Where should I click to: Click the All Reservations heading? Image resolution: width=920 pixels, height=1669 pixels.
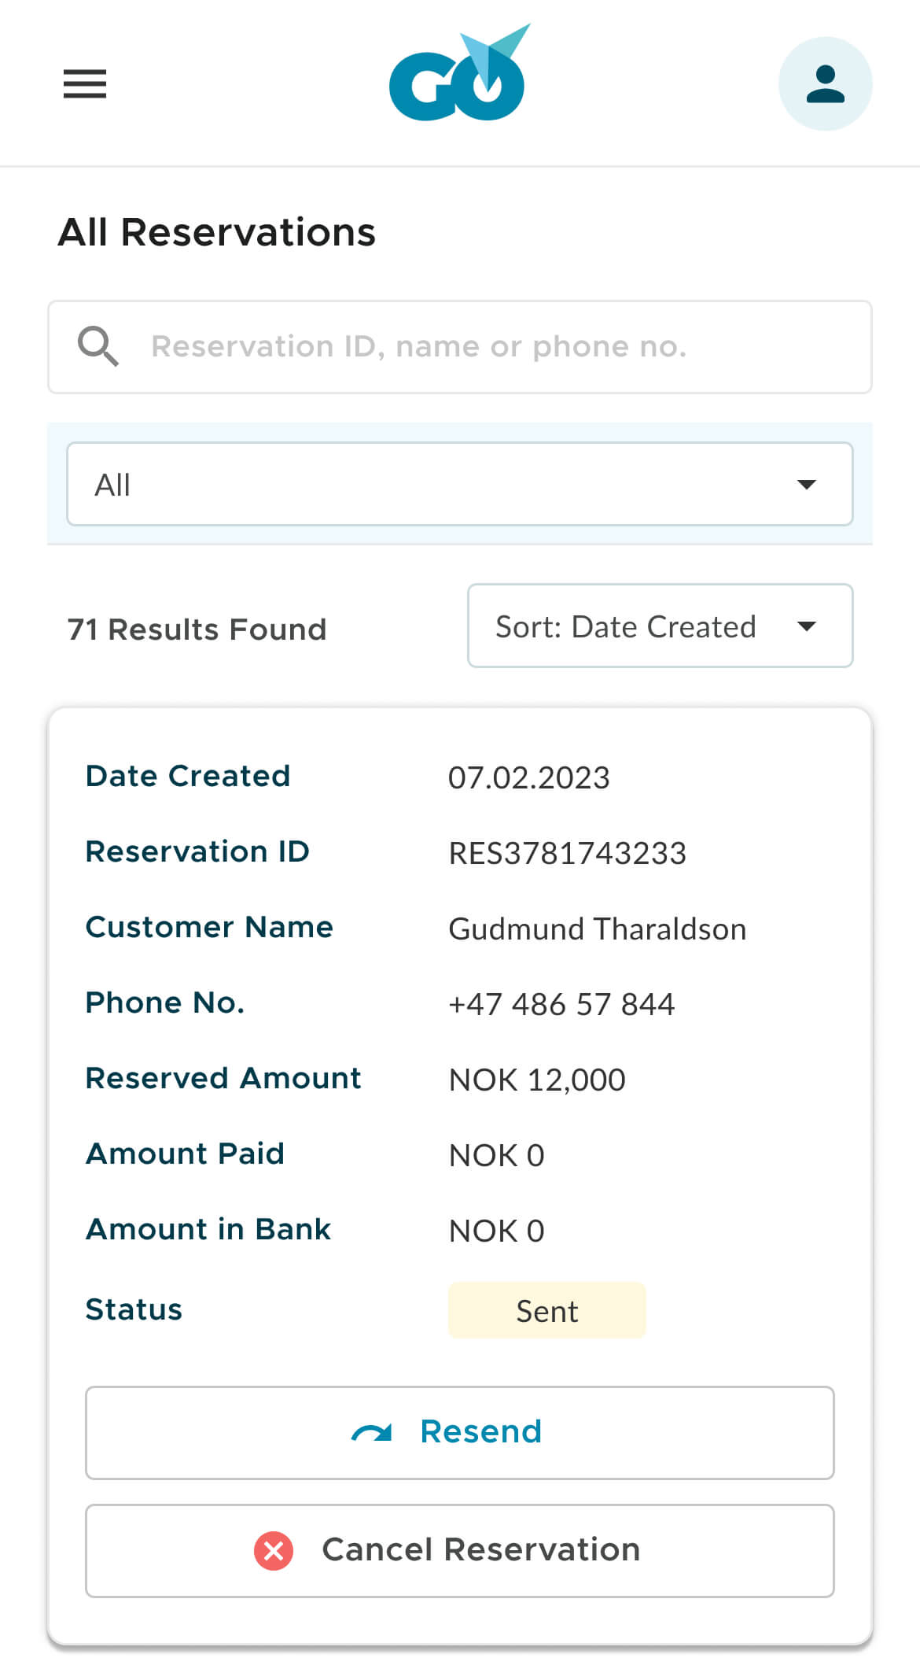click(x=217, y=232)
